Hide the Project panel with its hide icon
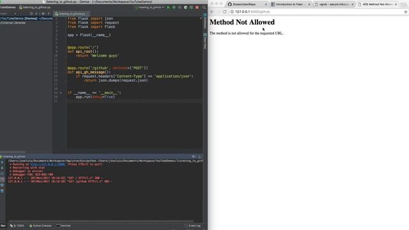Screen dimensions: 409x230 (49, 13)
